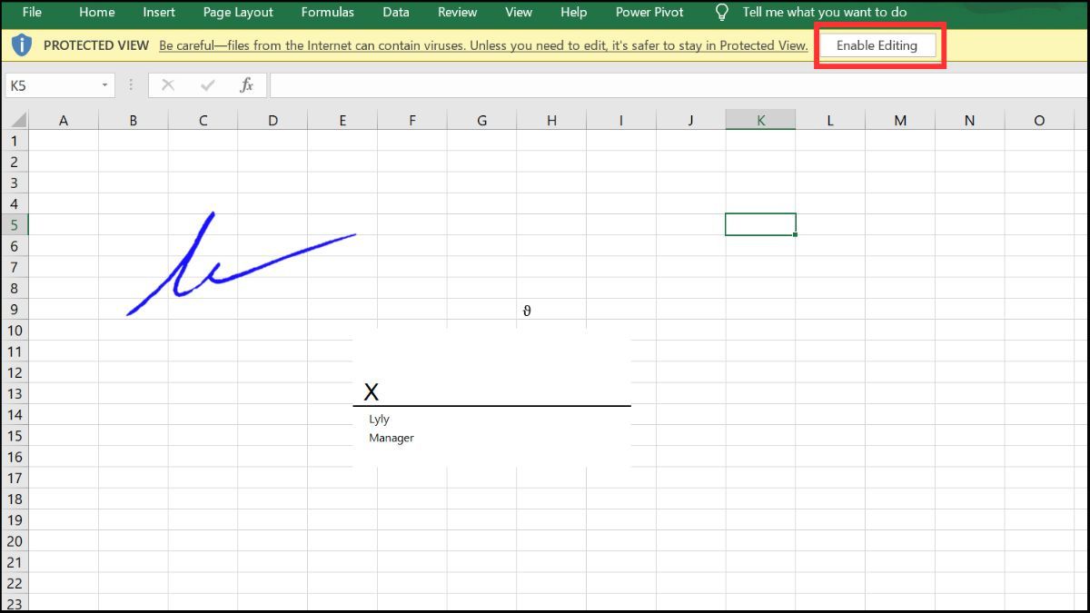The width and height of the screenshot is (1090, 613).
Task: Click the Tell Me lightbulb icon
Action: (x=722, y=12)
